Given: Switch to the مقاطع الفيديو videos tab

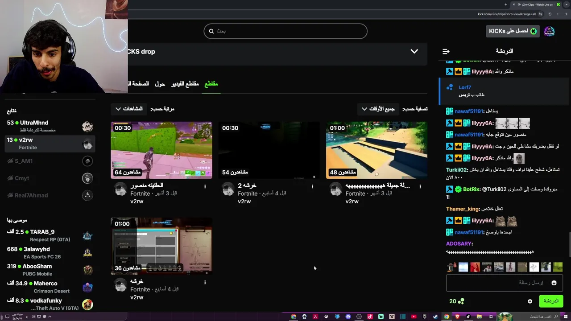Looking at the screenshot, I should click(x=185, y=84).
